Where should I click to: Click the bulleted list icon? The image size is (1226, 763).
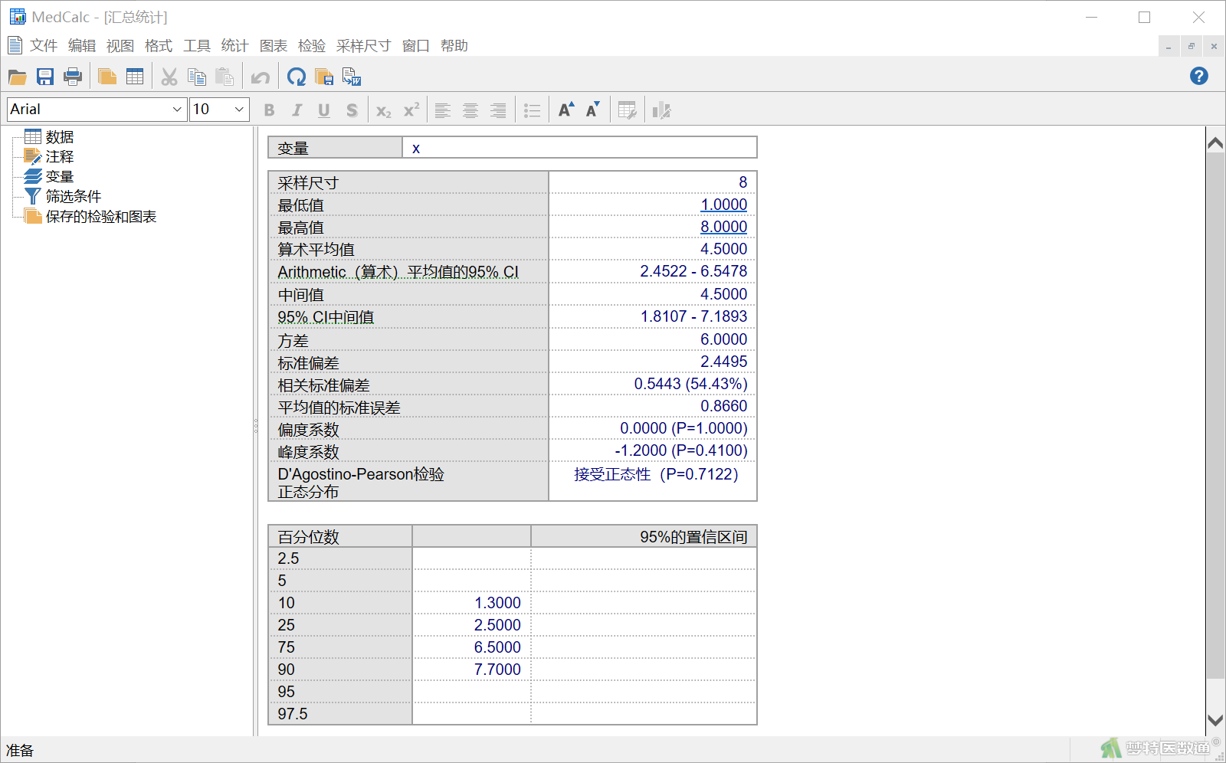click(x=532, y=110)
